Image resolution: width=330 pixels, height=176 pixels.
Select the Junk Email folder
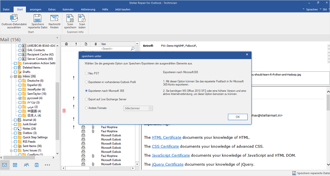[29, 124]
